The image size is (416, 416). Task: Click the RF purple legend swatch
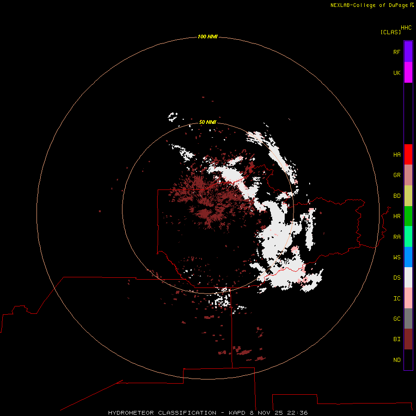click(x=408, y=52)
